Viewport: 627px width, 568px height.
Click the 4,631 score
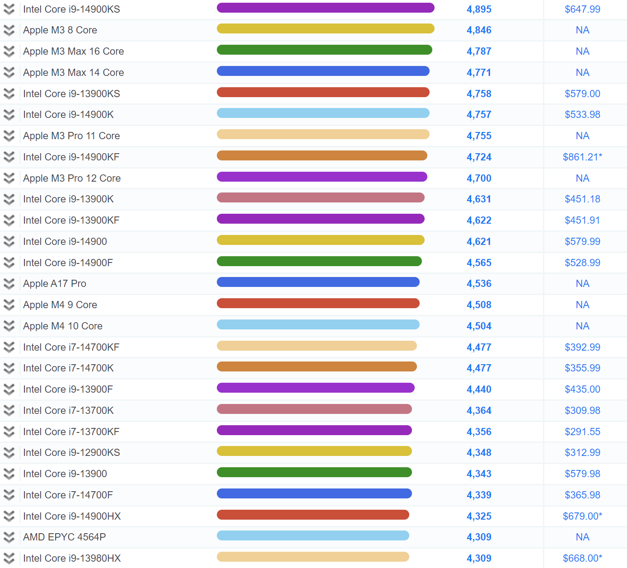click(x=479, y=199)
